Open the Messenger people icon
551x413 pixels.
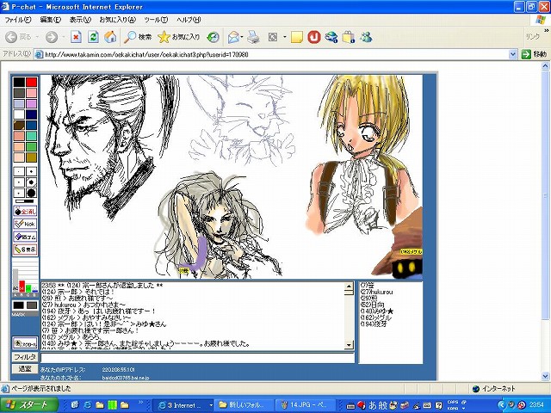[366, 37]
